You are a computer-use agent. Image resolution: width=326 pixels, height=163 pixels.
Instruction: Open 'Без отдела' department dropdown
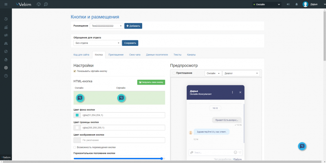(x=97, y=43)
